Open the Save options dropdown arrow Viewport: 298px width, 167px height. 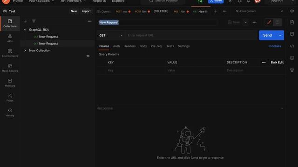pos(245,22)
